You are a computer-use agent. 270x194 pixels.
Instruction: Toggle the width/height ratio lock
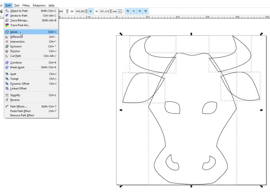click(91, 11)
